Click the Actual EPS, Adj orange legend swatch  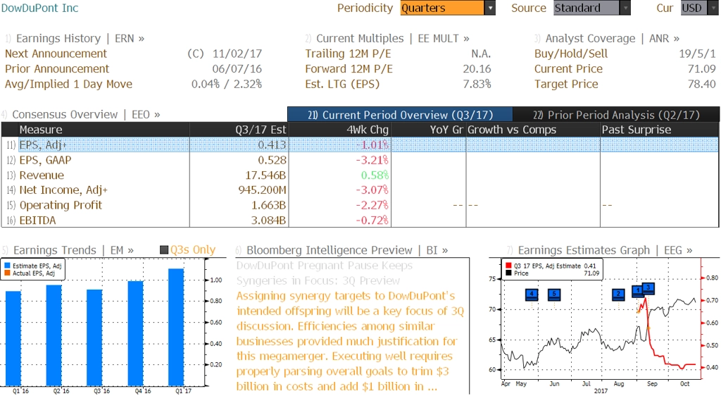pos(7,273)
